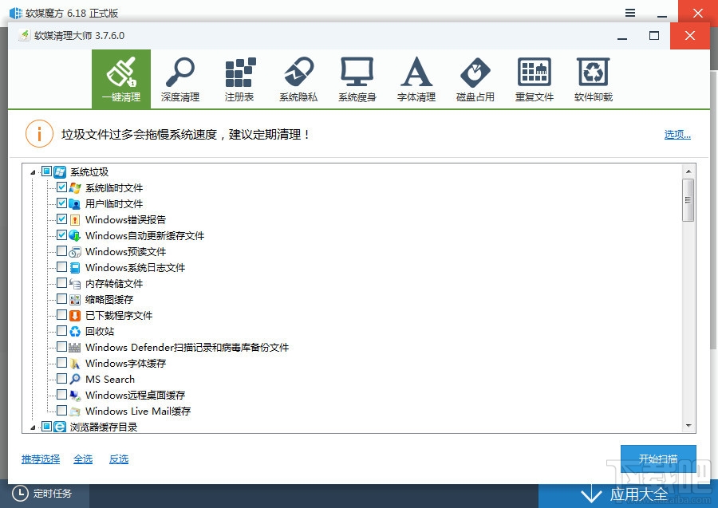718x508 pixels.
Task: Check Windows Live Mail缓存 checkbox
Action: point(61,411)
